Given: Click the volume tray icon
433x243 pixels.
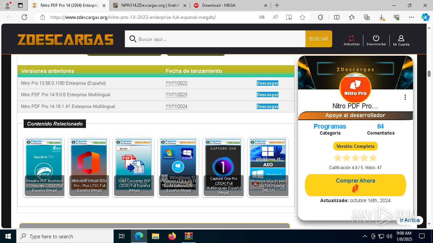Looking at the screenshot, I should coord(389,236).
